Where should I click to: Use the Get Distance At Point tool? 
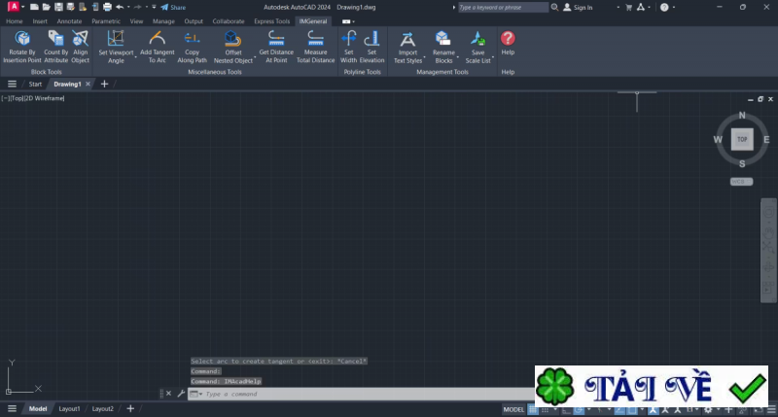click(276, 46)
